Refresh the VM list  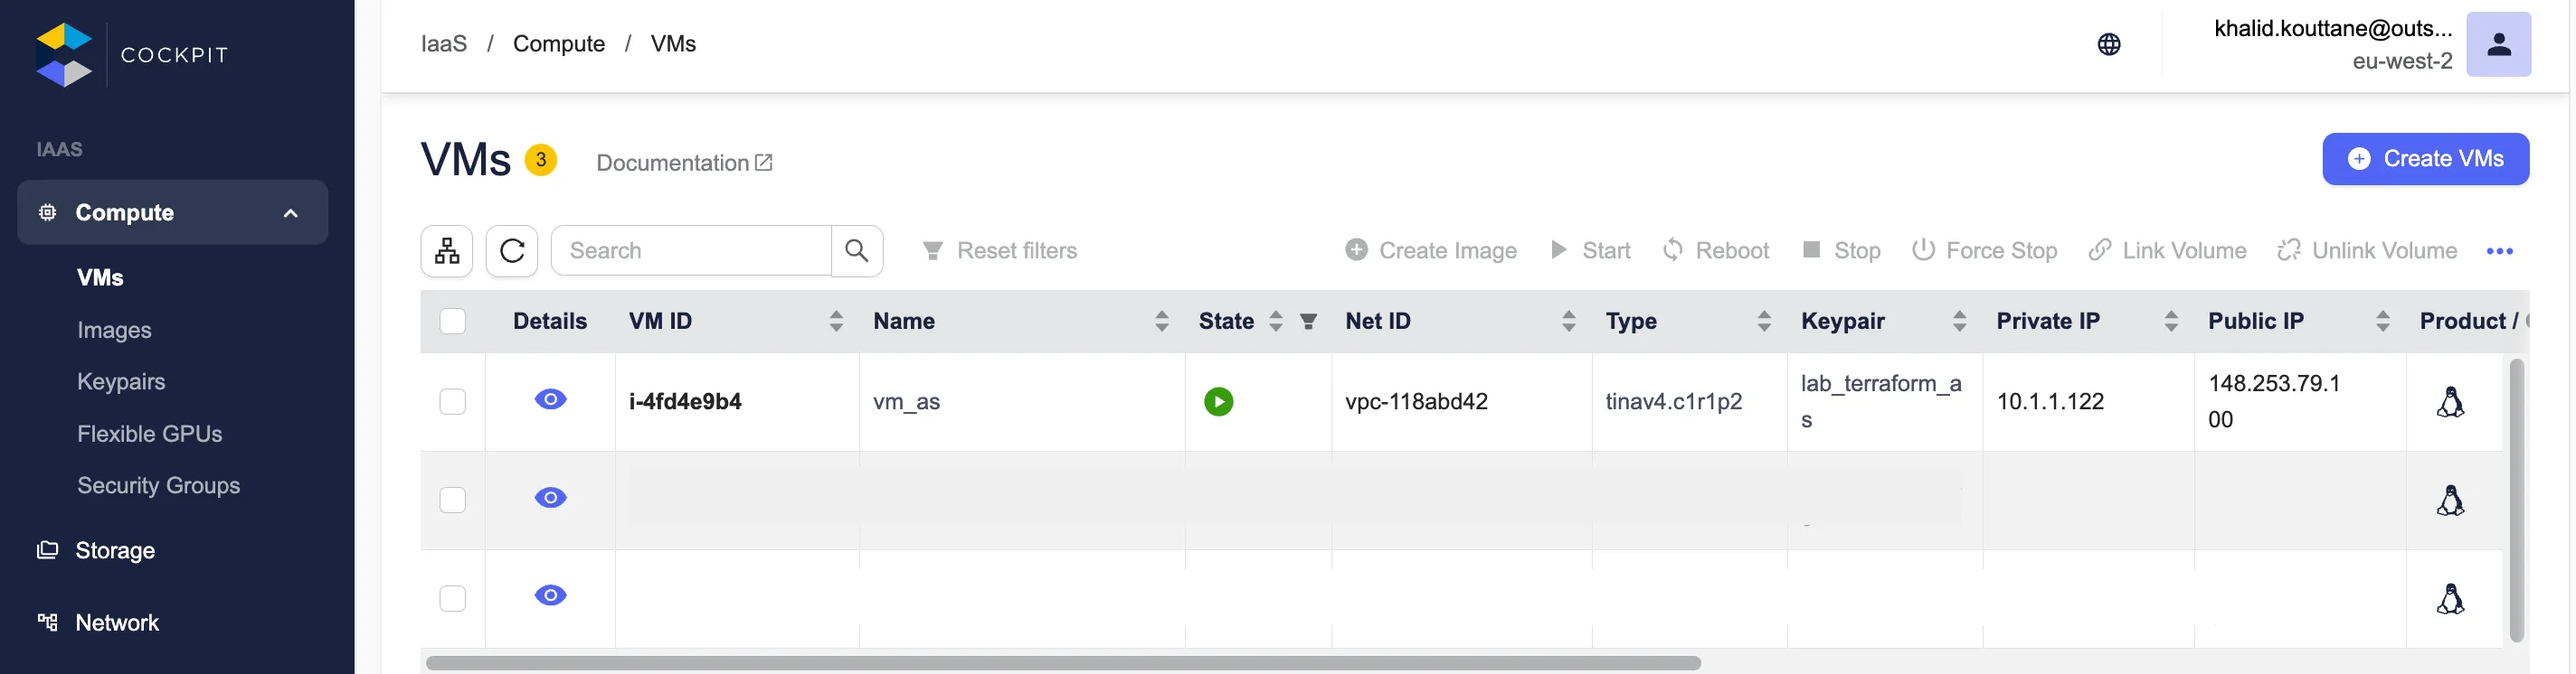click(512, 250)
